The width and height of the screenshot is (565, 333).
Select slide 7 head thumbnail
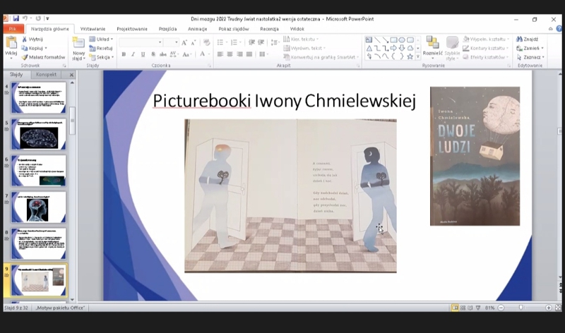coord(39,207)
